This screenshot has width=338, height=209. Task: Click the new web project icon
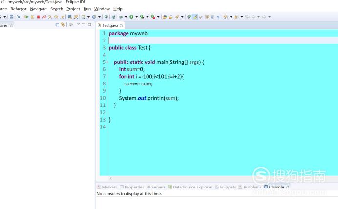[84, 17]
